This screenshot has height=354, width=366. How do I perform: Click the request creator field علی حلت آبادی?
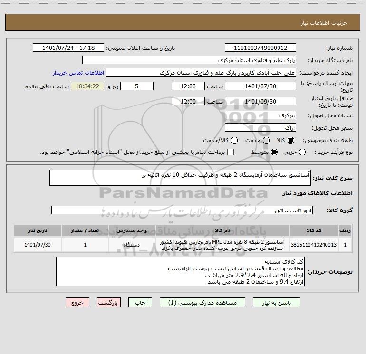coord(201,73)
